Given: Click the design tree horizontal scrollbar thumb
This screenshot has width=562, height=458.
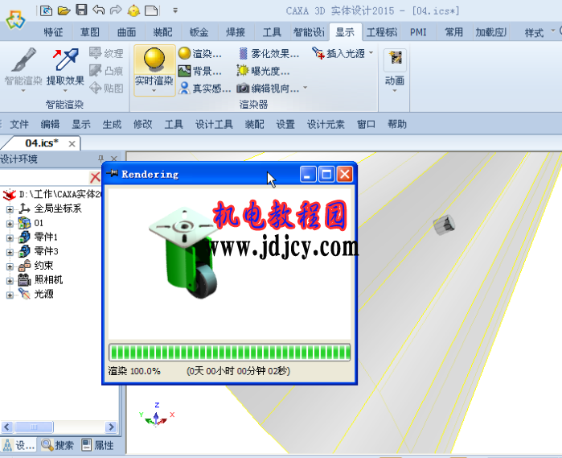Looking at the screenshot, I should pyautogui.click(x=33, y=427).
